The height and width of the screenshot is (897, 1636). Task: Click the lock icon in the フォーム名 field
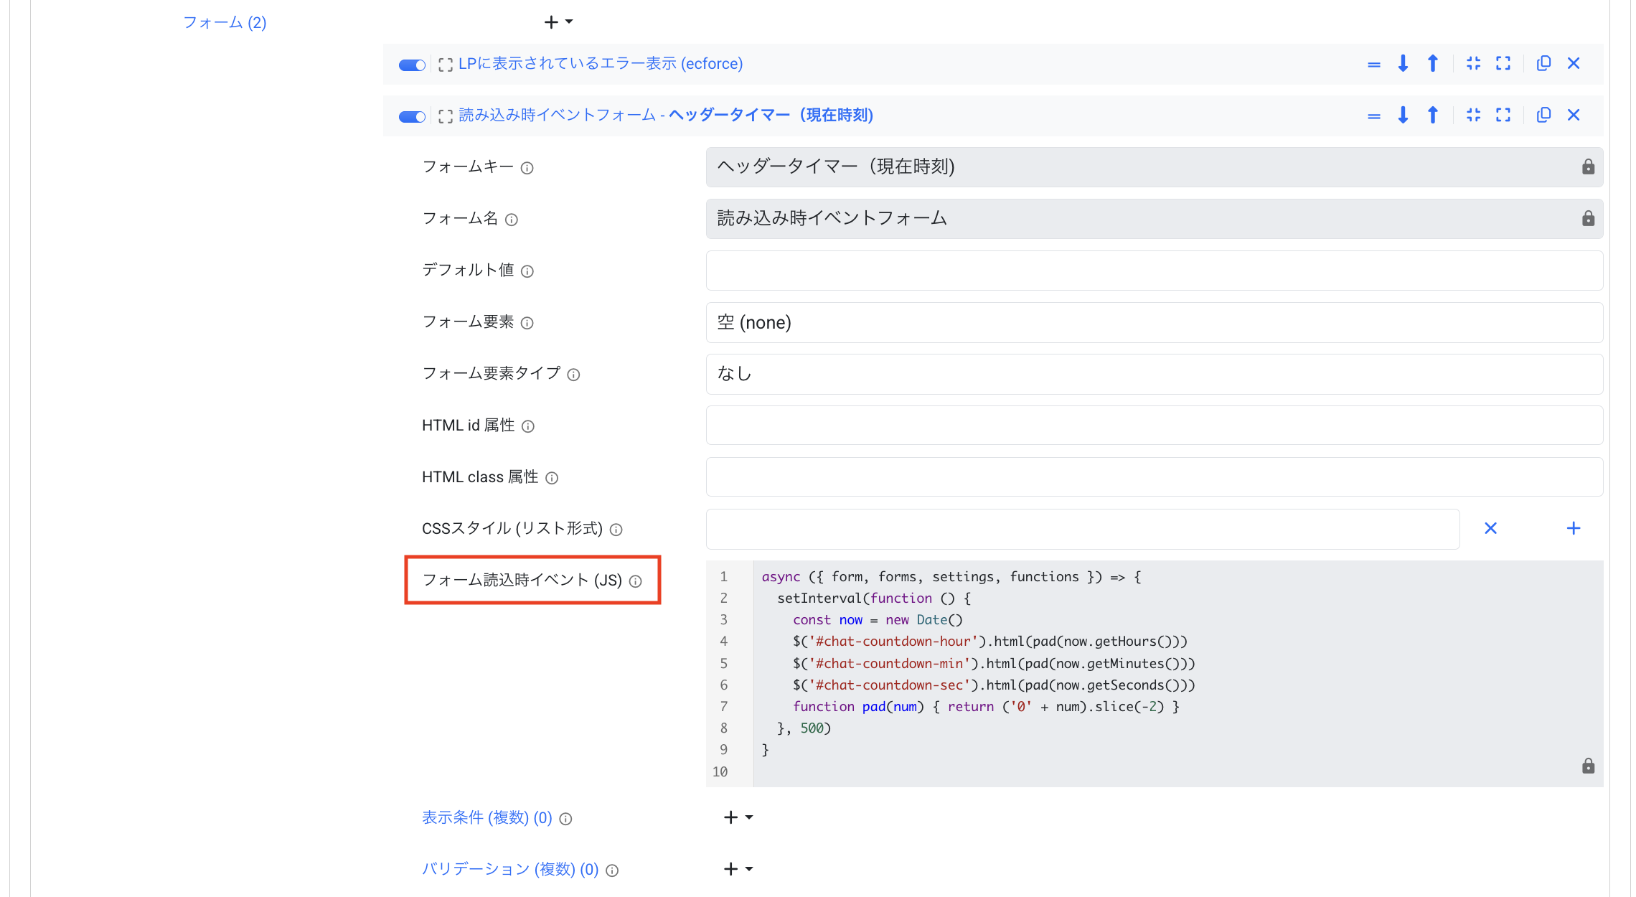1588,218
